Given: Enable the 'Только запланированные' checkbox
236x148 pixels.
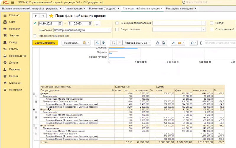Looking at the screenshot, I should click(x=35, y=36).
